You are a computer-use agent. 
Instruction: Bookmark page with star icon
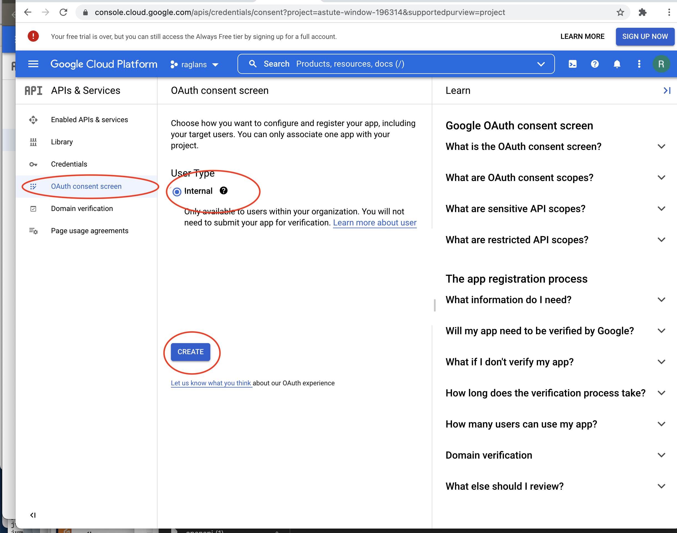coord(620,12)
